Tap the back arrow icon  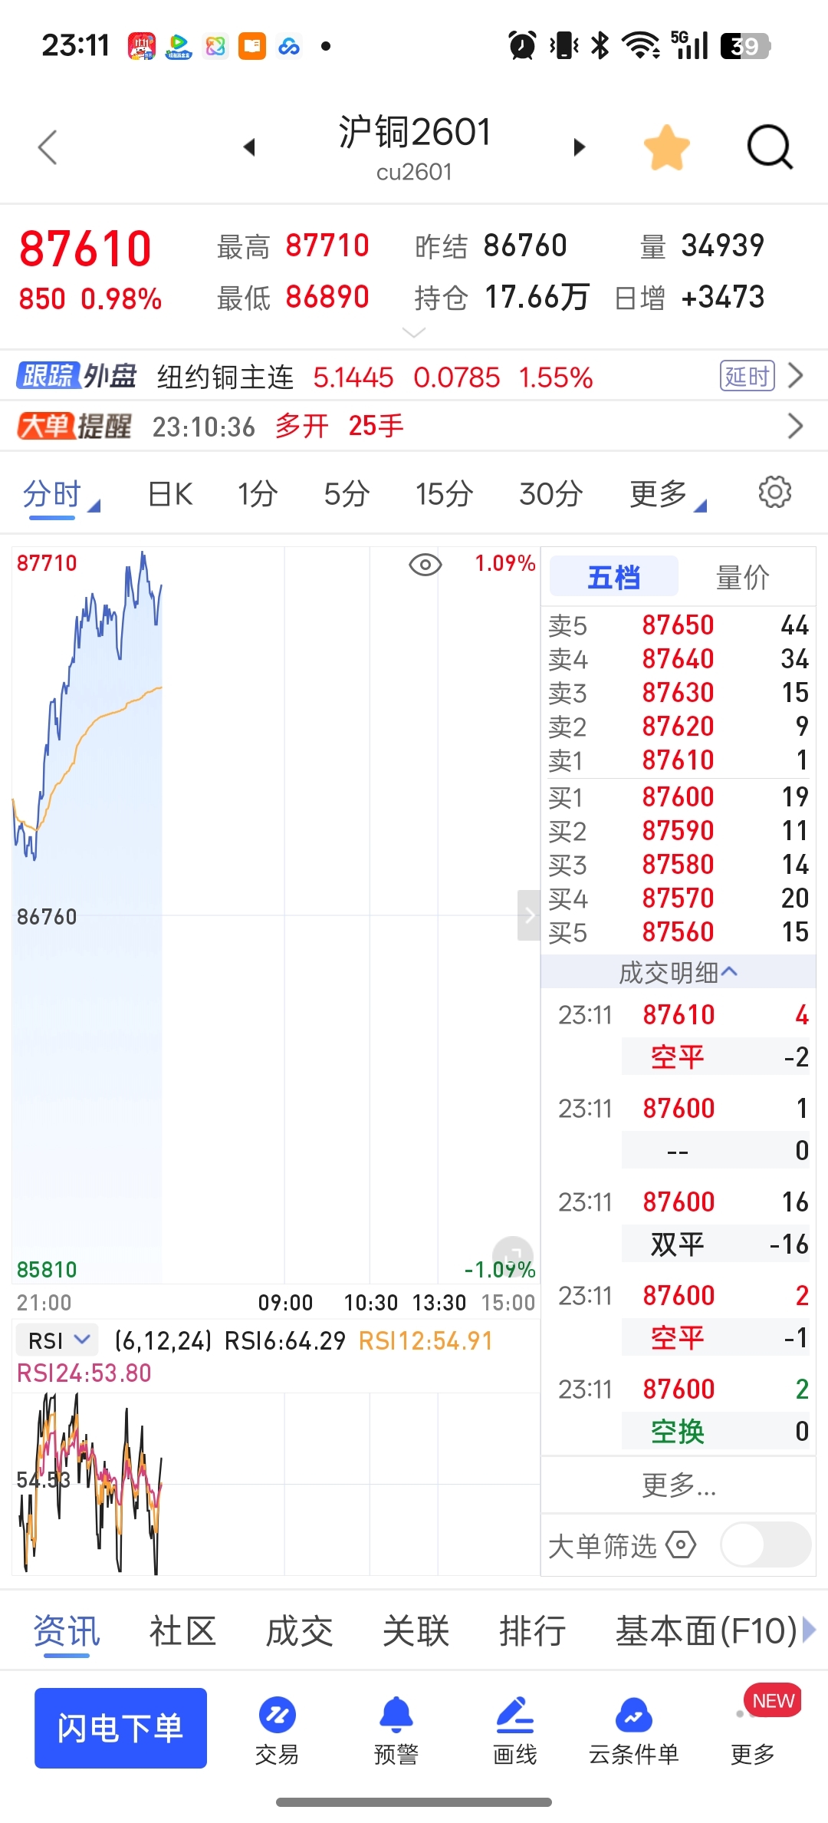coord(48,147)
